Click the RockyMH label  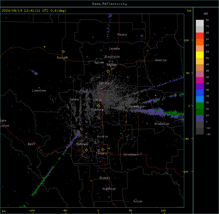point(62,58)
